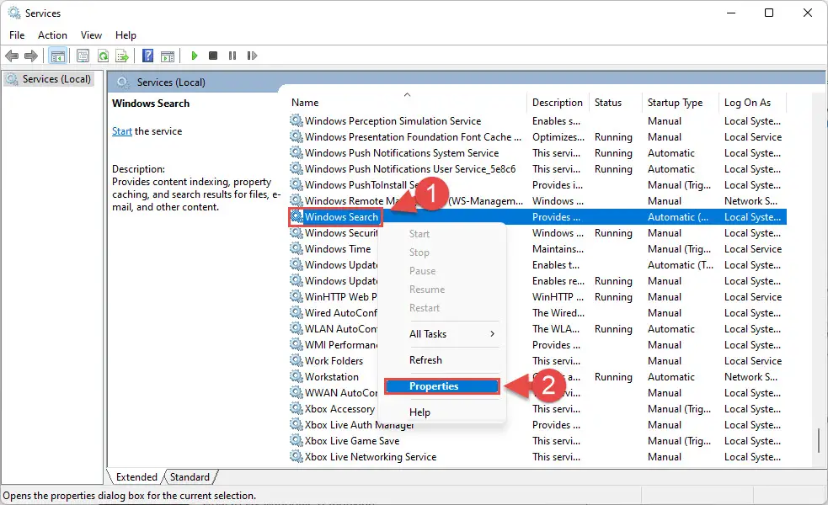The image size is (828, 505).
Task: Choose Properties in the context menu
Action: (442, 386)
